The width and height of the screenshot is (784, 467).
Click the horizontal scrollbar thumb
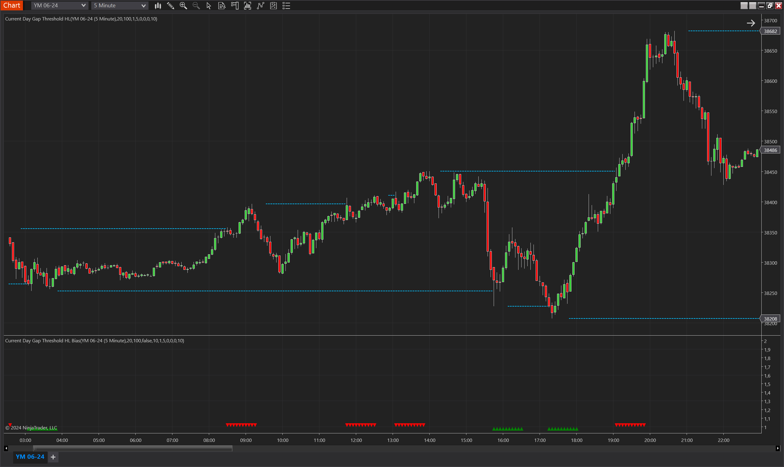[133, 448]
